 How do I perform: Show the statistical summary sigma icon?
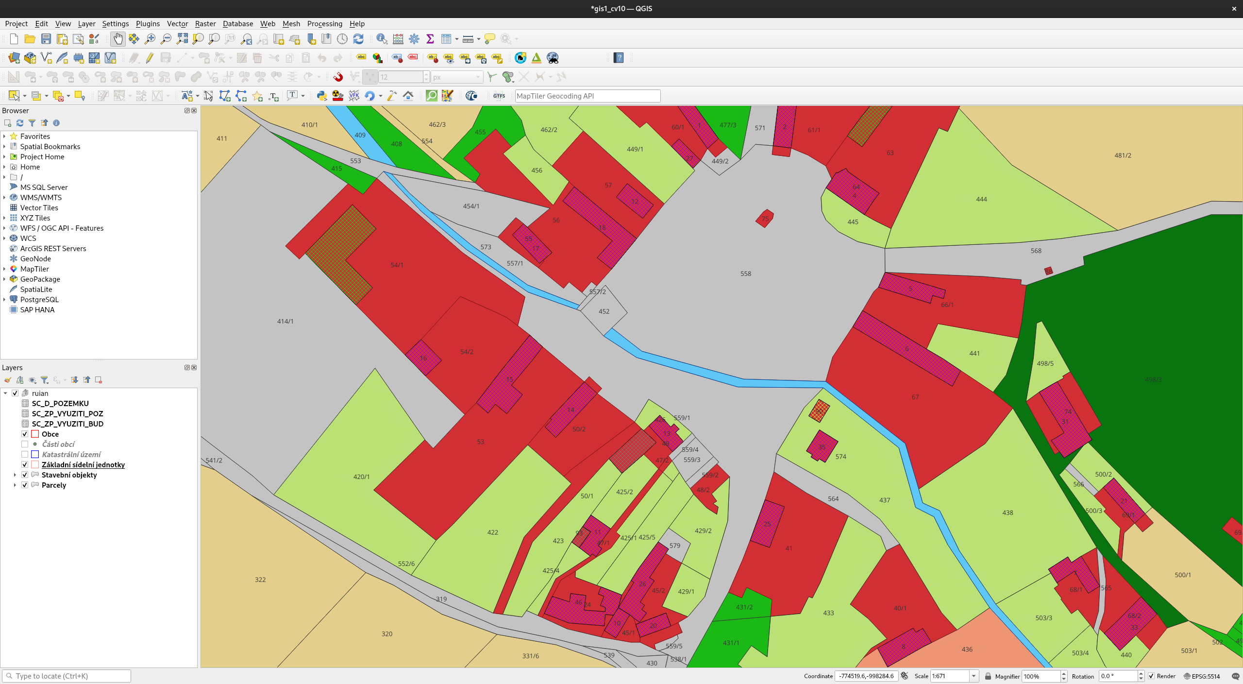pos(430,39)
